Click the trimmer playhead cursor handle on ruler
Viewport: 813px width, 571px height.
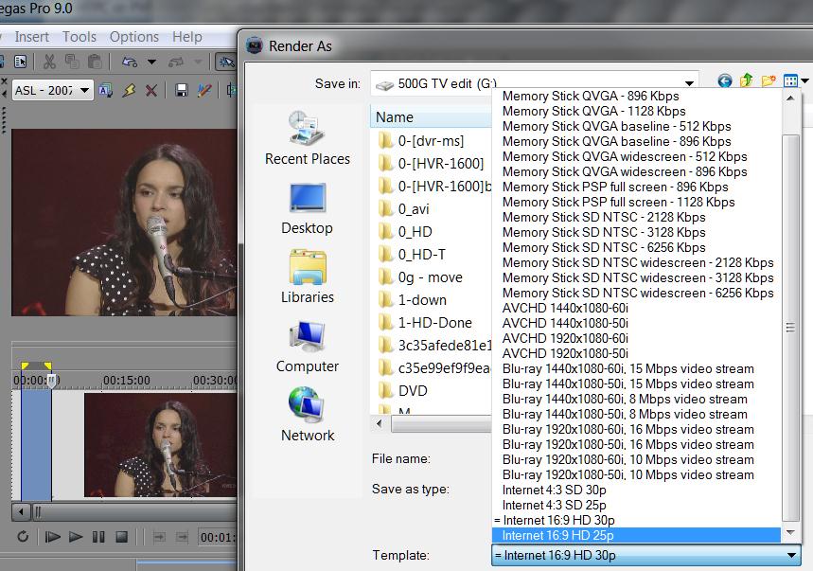(51, 382)
